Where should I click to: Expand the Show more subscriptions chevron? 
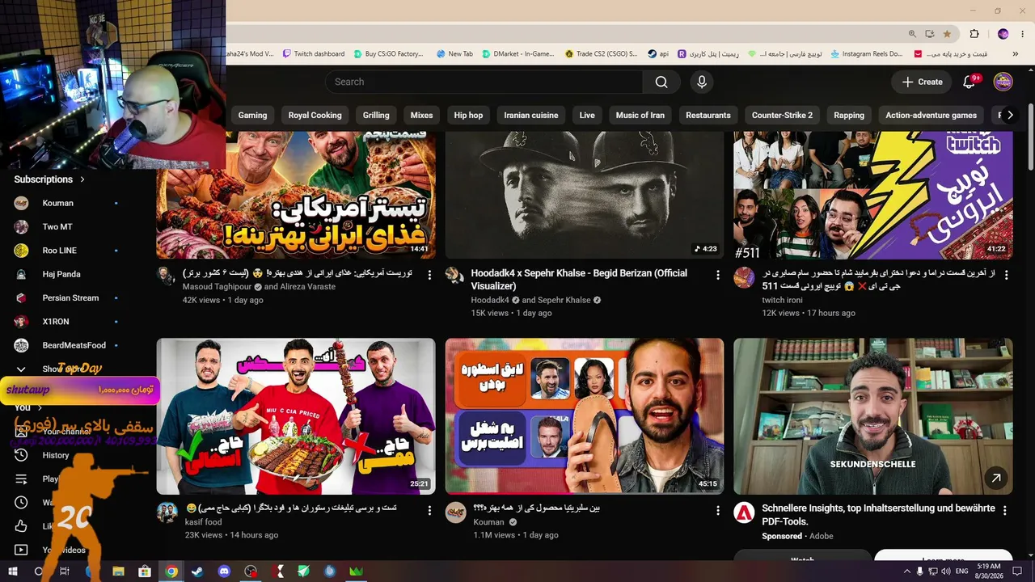pyautogui.click(x=21, y=369)
